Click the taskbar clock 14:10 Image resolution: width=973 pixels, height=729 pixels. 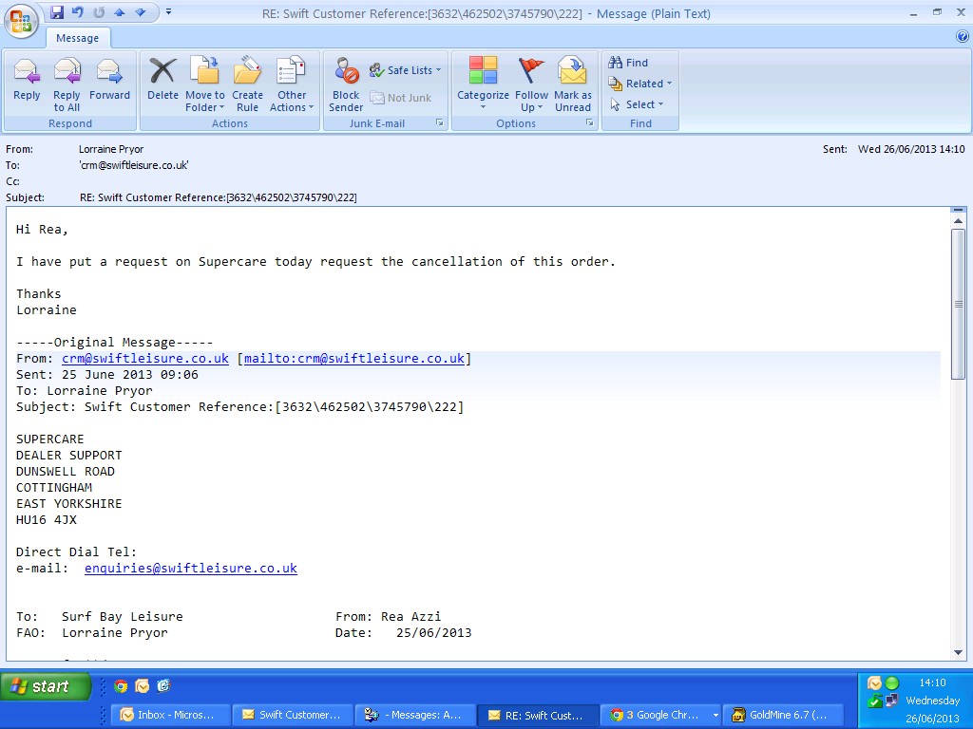pos(933,682)
